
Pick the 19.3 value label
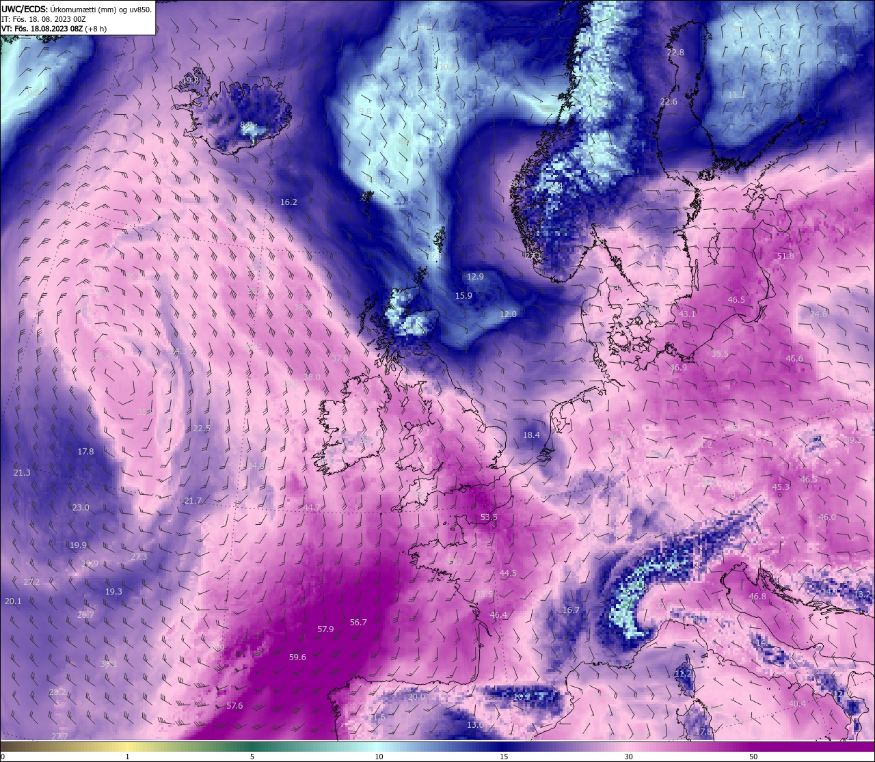pos(113,591)
